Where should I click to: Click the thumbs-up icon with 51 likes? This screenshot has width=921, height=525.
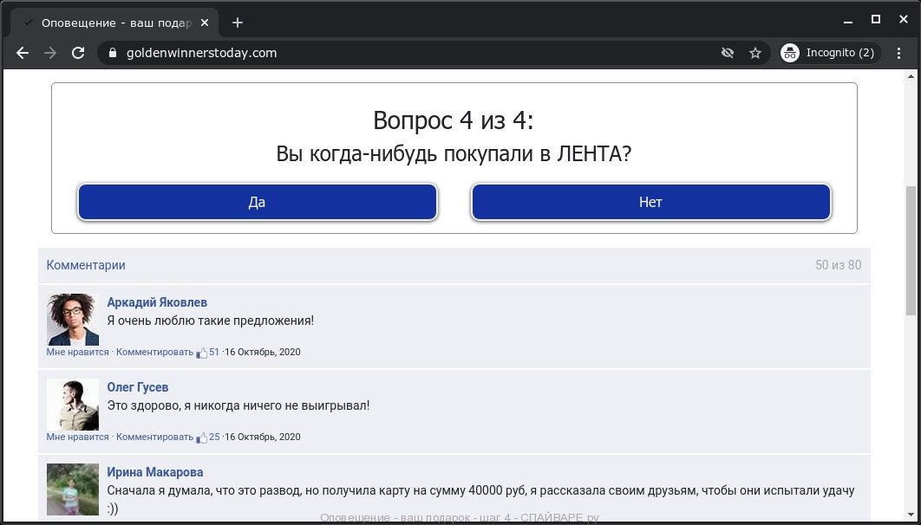click(201, 353)
